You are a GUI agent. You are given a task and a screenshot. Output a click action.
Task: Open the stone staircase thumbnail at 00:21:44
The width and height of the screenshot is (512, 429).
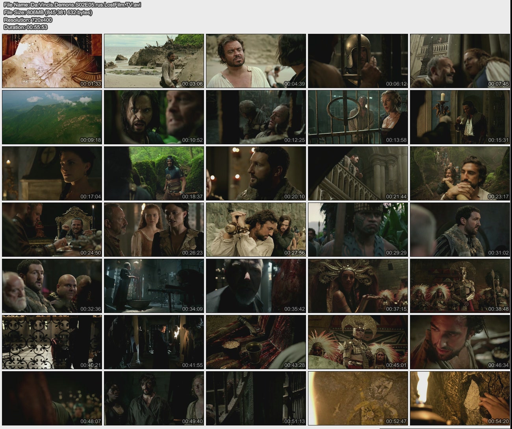358,173
